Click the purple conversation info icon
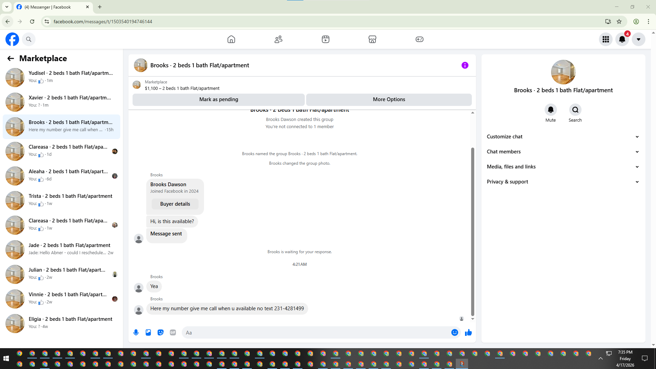Viewport: 656px width, 369px height. pyautogui.click(x=465, y=65)
